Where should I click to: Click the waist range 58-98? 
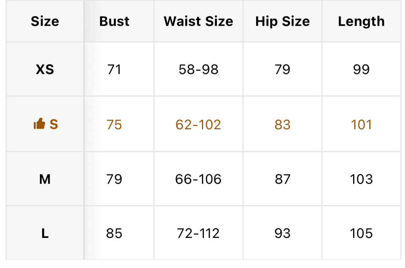pos(199,70)
